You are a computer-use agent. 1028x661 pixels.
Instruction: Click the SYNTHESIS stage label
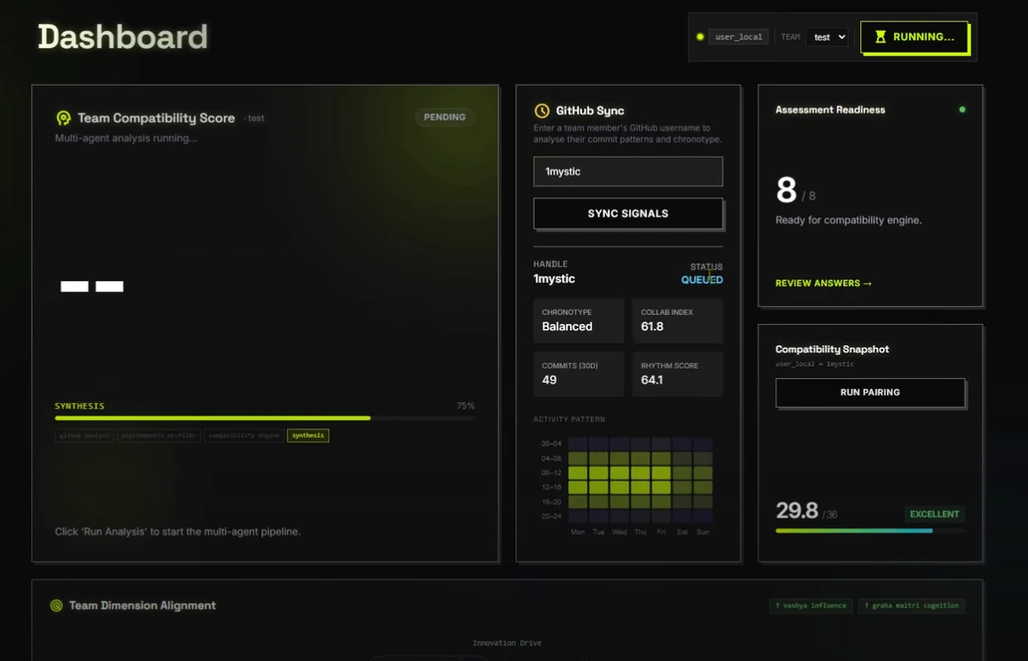point(79,406)
